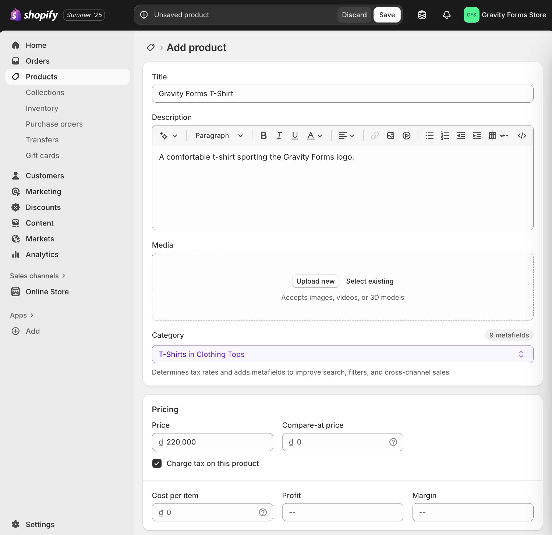Insert link in description
Viewport: 552px width, 535px height.
[x=375, y=136]
